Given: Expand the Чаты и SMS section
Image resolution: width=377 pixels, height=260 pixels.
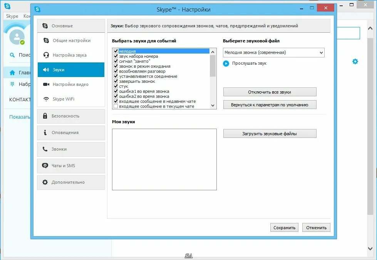Looking at the screenshot, I should pyautogui.click(x=71, y=166).
